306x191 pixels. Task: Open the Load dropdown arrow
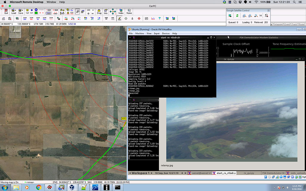pos(16,10)
